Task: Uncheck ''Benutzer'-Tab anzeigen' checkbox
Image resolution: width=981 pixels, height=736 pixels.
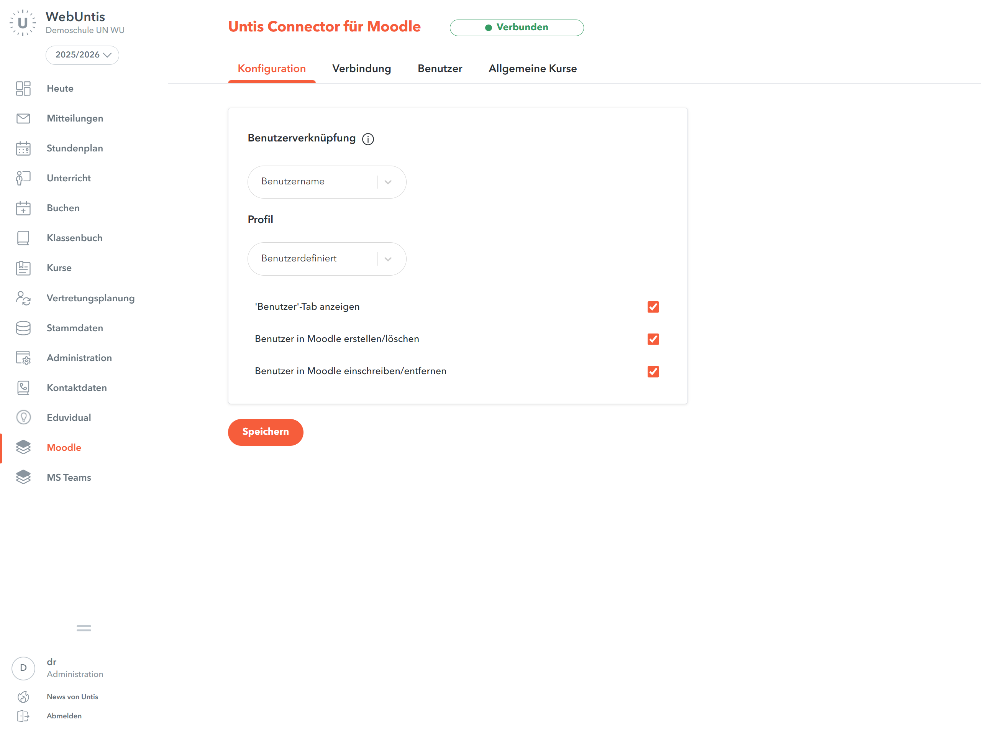Action: (x=653, y=307)
